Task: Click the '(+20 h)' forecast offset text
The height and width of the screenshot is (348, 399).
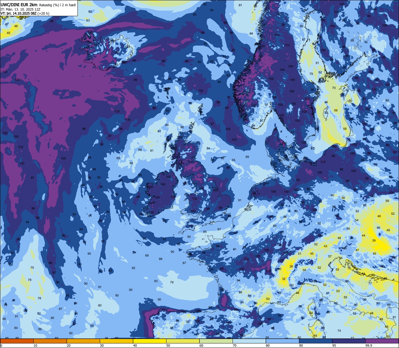Action: point(43,13)
